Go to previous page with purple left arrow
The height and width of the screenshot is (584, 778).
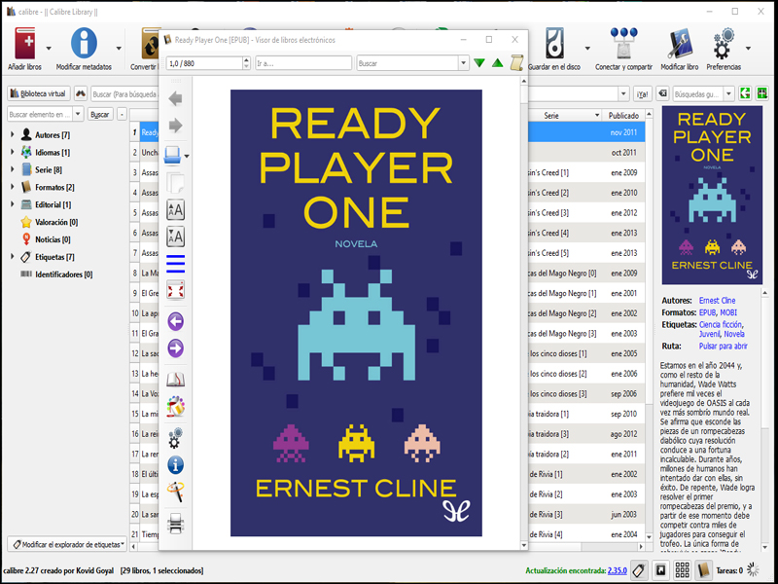click(176, 322)
